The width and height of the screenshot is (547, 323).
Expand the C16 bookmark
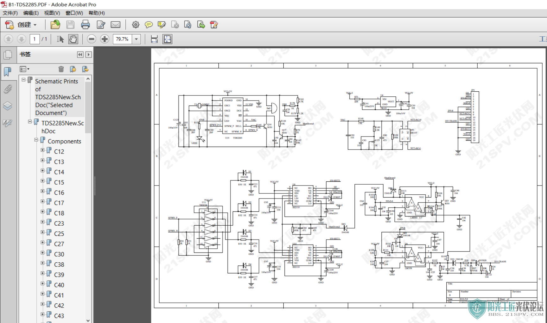(42, 191)
